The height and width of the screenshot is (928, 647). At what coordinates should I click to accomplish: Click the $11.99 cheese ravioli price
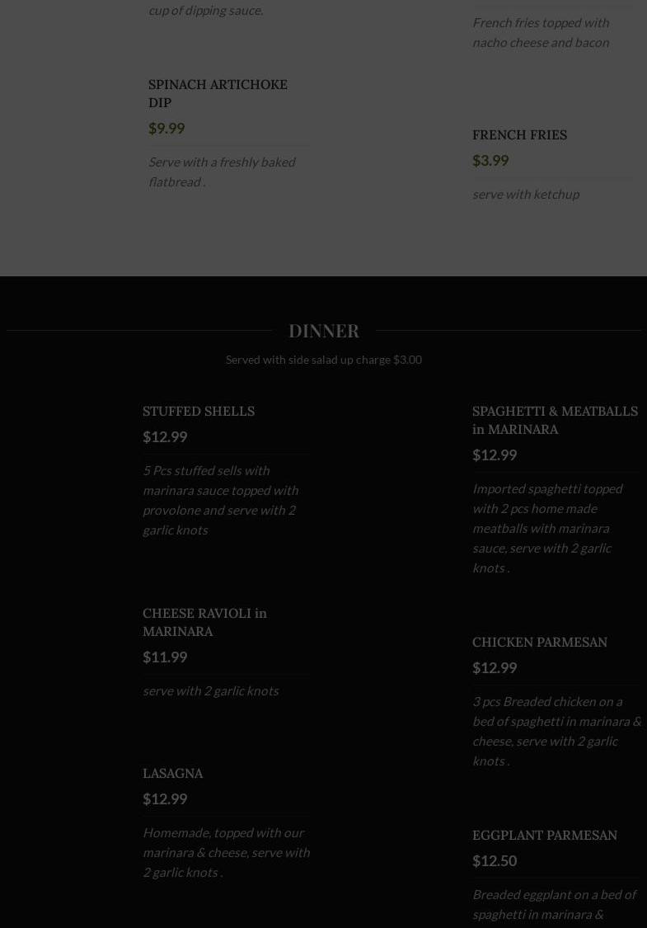[165, 657]
